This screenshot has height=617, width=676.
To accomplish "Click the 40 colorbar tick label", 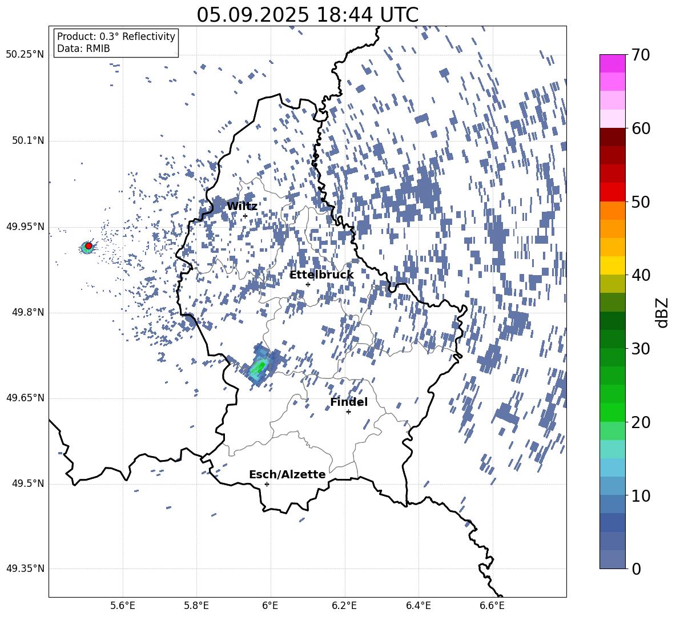I will click(x=641, y=275).
